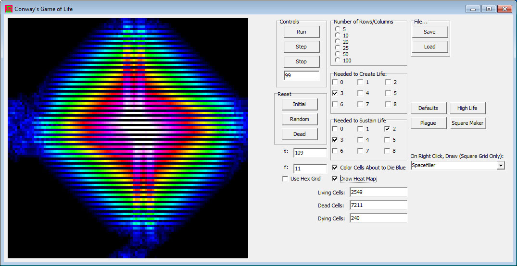Check 8 under Needed to Sustain Life

[387, 151]
